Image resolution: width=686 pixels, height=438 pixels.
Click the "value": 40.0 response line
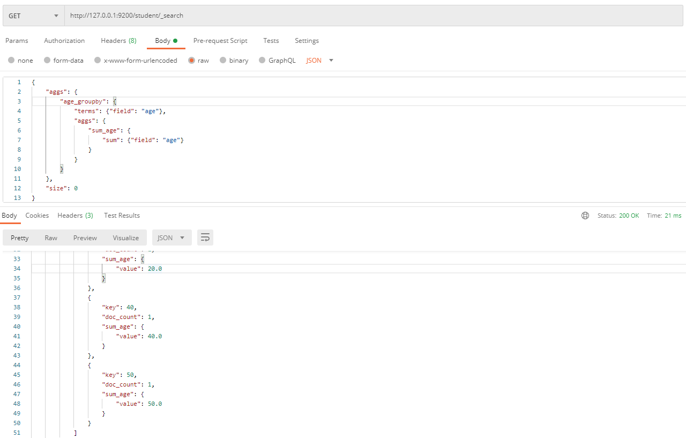(x=139, y=336)
